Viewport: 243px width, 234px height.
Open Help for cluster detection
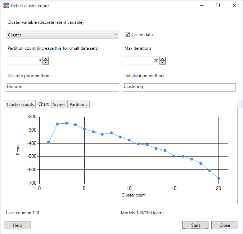tap(17, 225)
